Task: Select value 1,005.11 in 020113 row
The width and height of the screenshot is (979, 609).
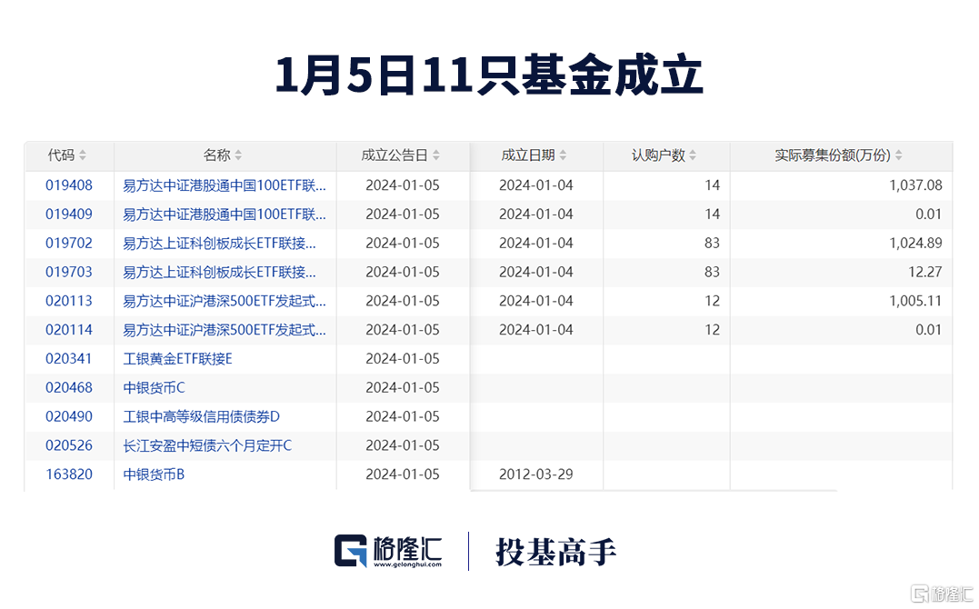Action: coord(915,301)
